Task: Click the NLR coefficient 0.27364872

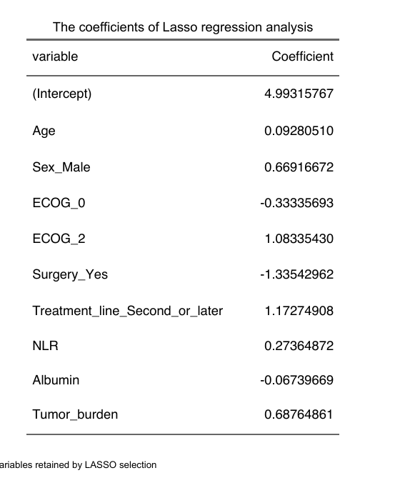Action: click(299, 346)
